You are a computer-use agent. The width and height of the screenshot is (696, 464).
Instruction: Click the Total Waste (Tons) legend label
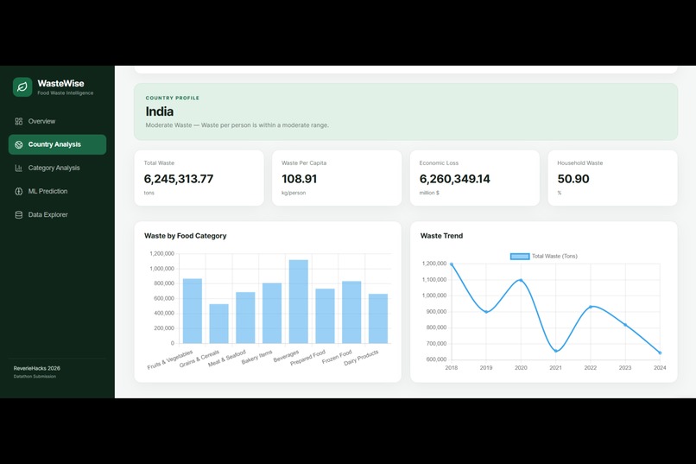(554, 257)
